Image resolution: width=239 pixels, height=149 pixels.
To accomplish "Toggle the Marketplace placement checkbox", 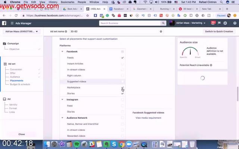I will tap(122, 88).
